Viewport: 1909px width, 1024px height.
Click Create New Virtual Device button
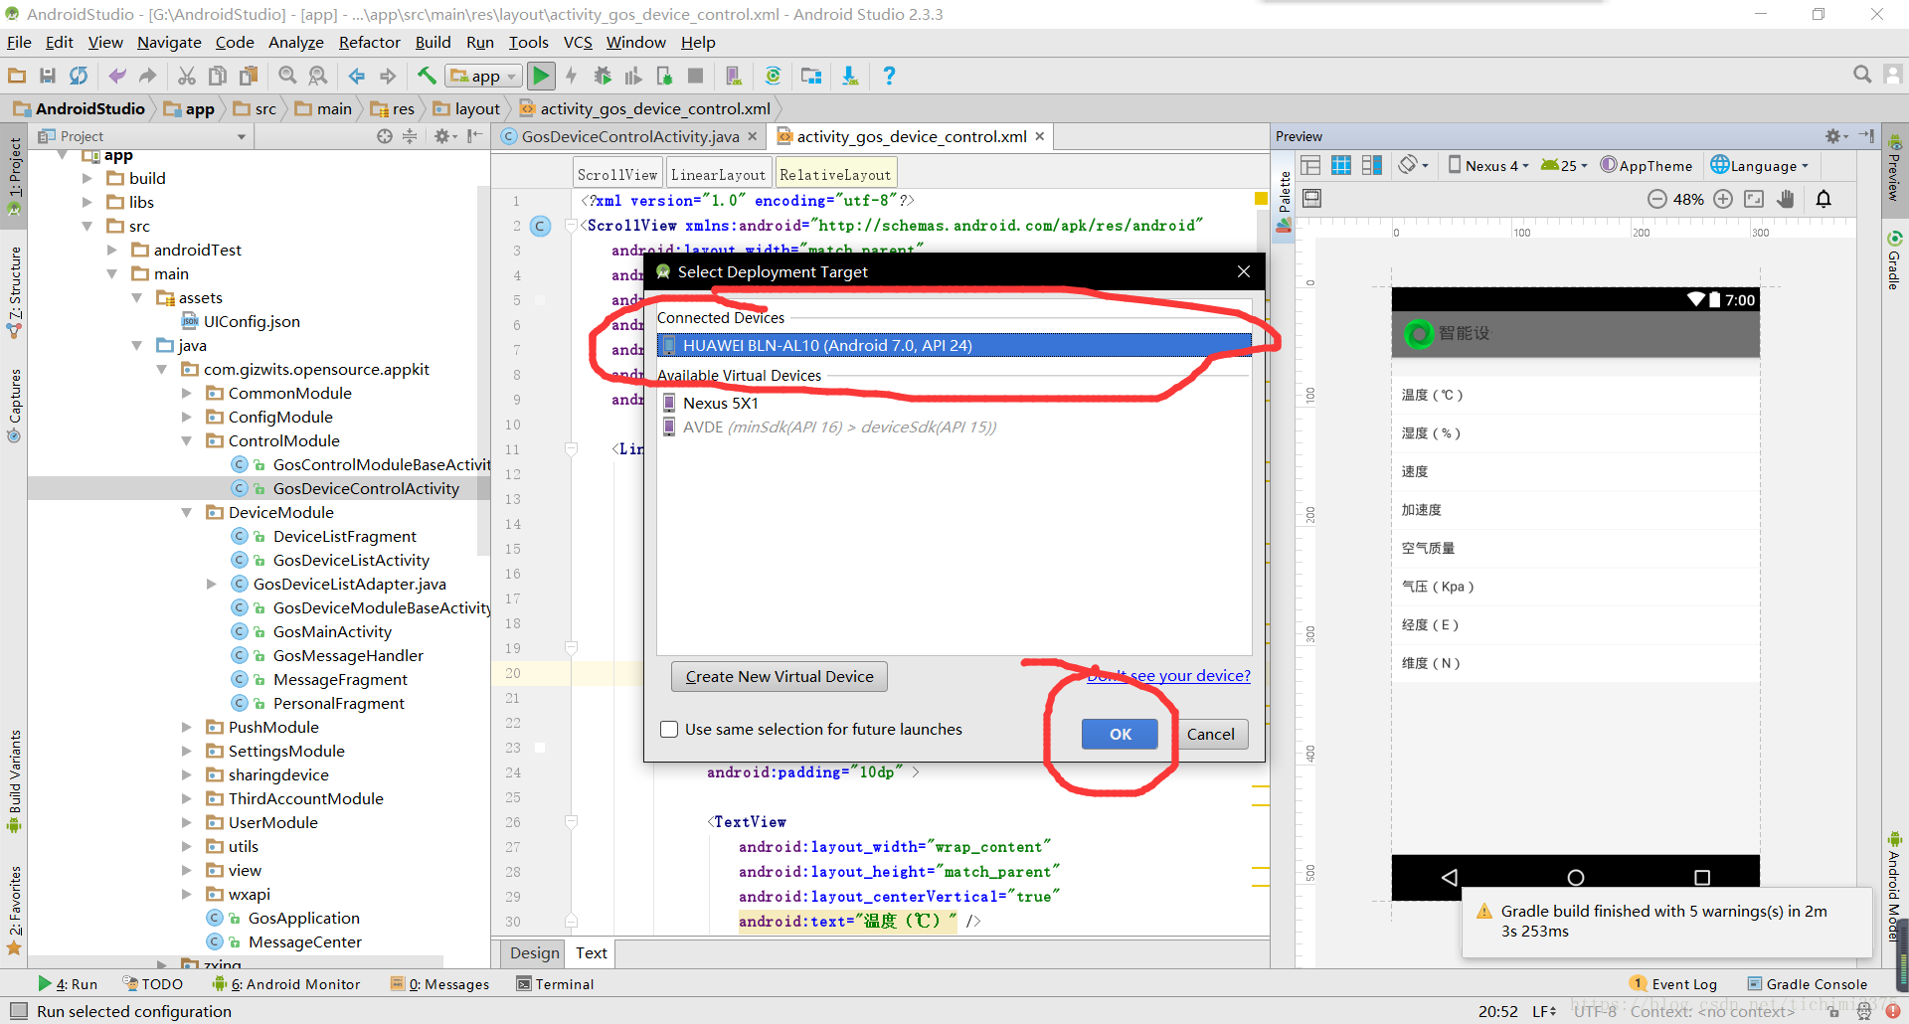[780, 676]
